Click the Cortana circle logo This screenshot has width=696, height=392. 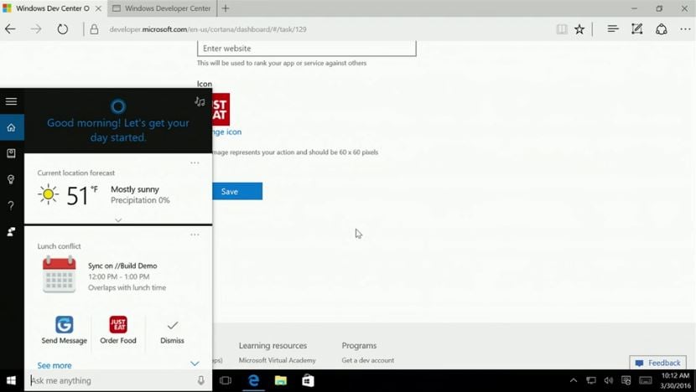(x=118, y=106)
